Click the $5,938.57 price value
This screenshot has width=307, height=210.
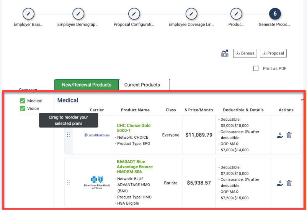click(x=199, y=183)
